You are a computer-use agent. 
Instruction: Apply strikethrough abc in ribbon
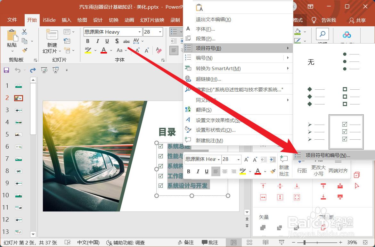pos(126,41)
